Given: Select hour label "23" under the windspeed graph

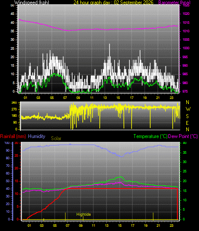Looking at the screenshot, I should (171, 98).
